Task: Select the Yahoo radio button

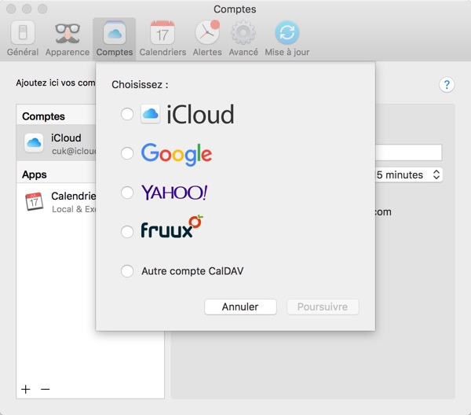Action: [127, 193]
